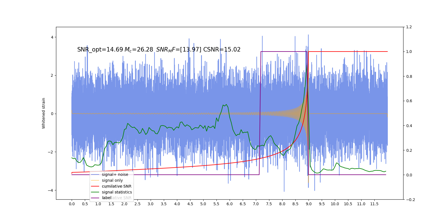Click the right y-axis tick label "0.8"

[x=409, y=76]
